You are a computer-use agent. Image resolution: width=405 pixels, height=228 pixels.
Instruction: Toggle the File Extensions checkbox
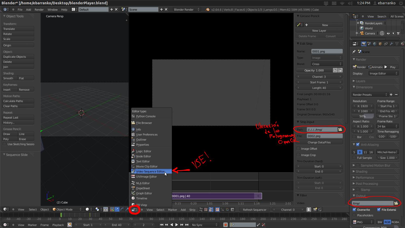379,210
